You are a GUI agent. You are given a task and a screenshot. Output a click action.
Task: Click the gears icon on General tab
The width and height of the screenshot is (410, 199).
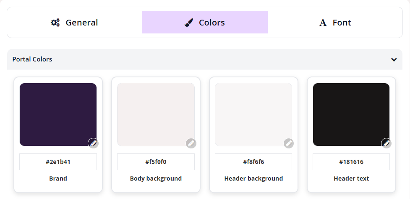(55, 23)
